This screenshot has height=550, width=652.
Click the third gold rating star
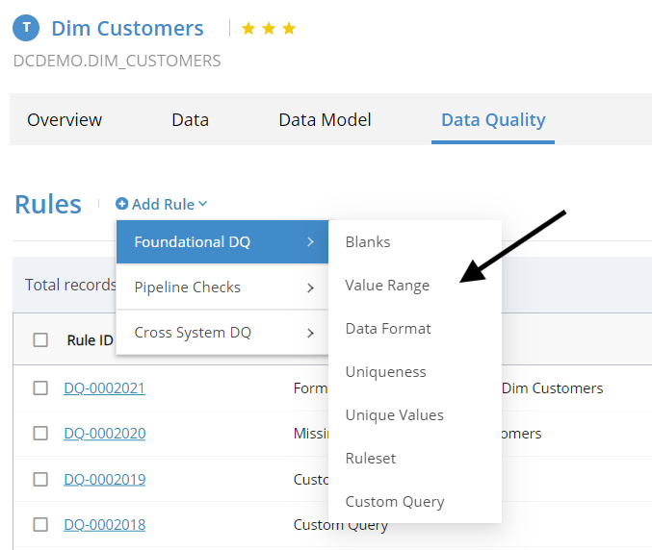[x=289, y=29]
